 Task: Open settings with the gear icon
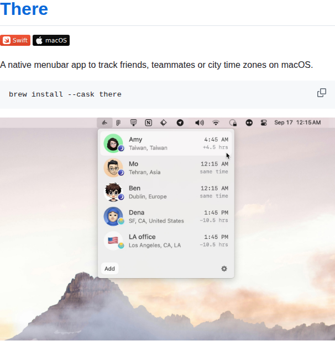[224, 269]
